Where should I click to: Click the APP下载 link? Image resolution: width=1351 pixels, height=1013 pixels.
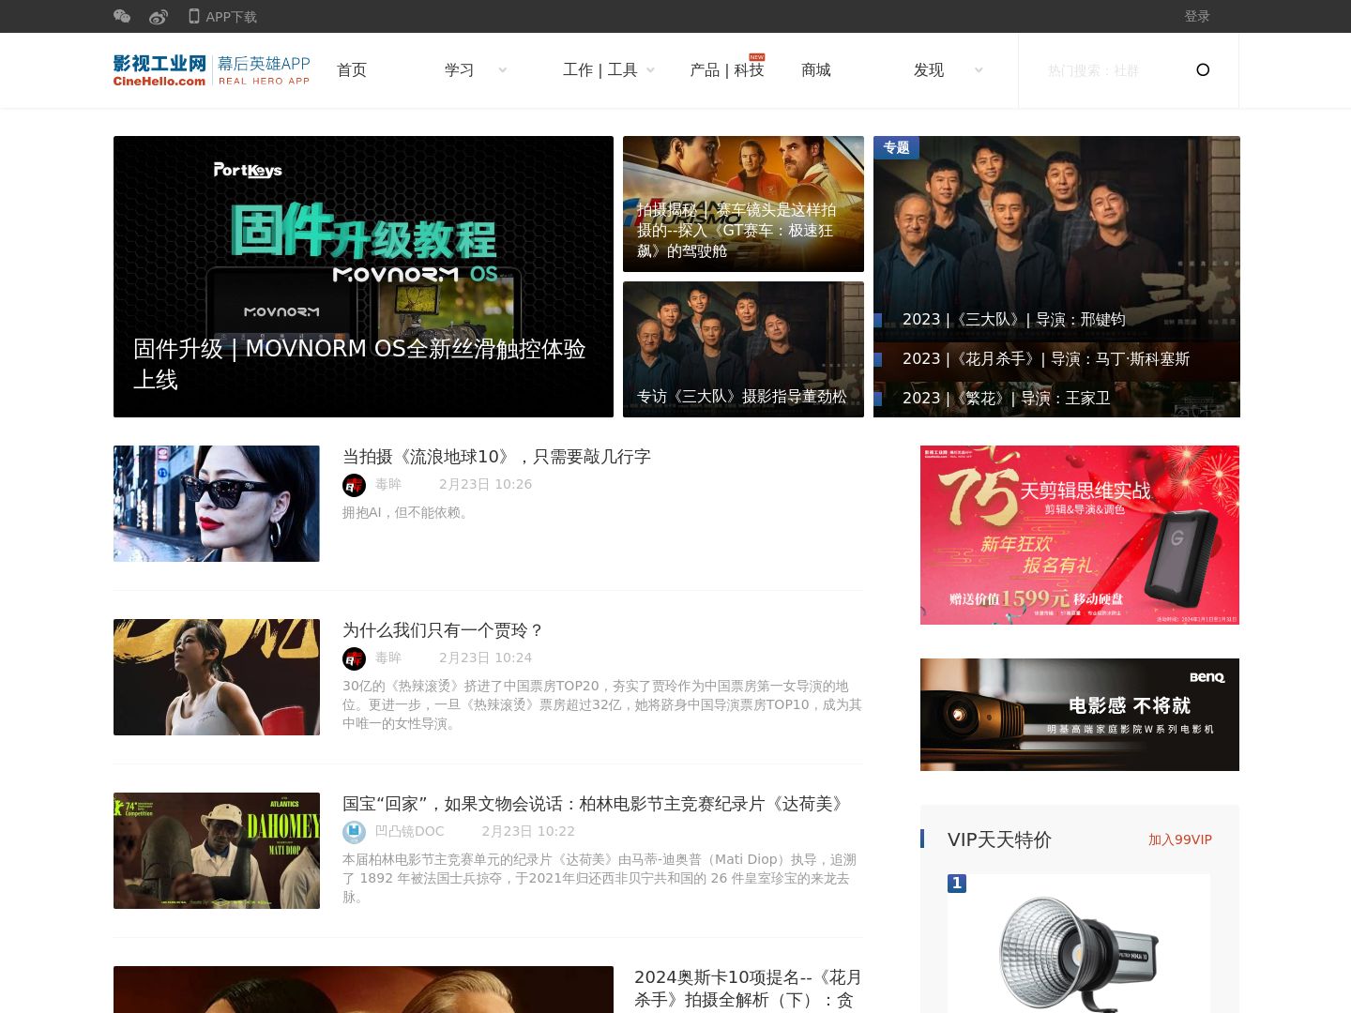point(231,17)
